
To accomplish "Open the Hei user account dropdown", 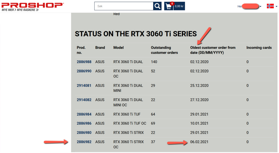I will pos(249,6).
